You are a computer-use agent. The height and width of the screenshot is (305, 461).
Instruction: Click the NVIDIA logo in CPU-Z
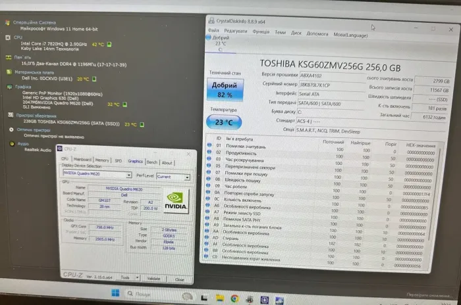tap(176, 201)
